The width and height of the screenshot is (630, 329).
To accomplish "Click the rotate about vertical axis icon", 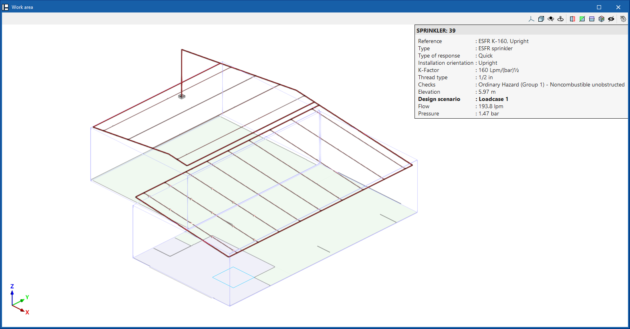I will (560, 19).
